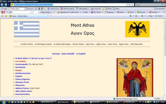Expand the Google search box history dropdown

click(26, 9)
